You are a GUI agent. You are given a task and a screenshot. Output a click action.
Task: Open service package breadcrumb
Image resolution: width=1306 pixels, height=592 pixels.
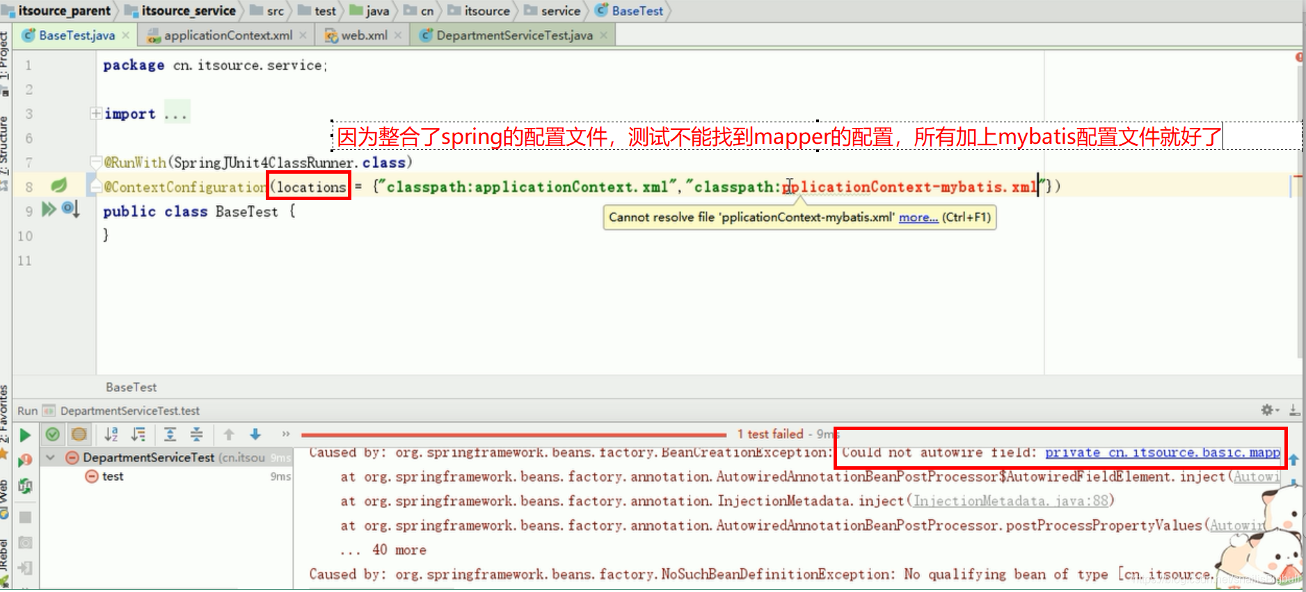(x=552, y=11)
